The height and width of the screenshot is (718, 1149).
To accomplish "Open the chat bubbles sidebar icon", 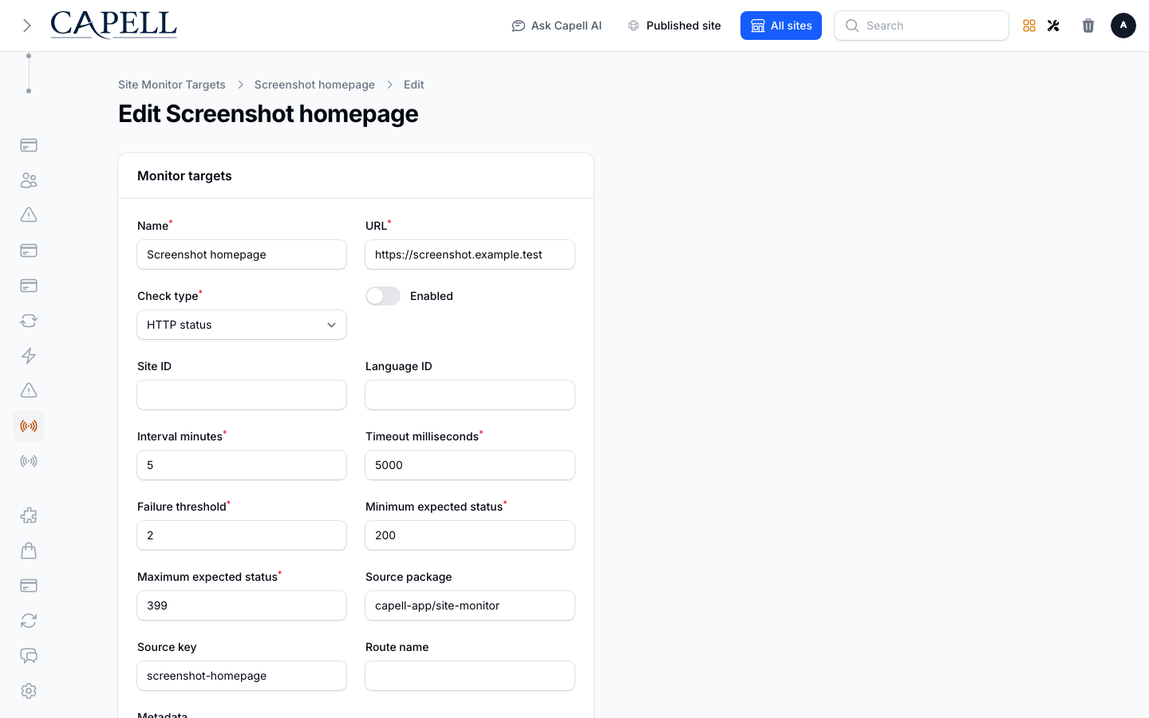I will click(x=29, y=656).
